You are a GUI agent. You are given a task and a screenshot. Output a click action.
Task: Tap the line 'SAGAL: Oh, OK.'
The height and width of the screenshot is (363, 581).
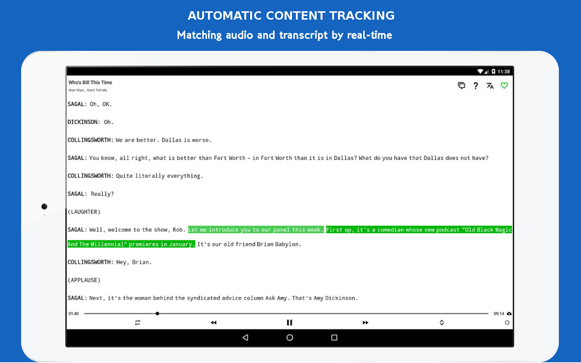pos(90,104)
